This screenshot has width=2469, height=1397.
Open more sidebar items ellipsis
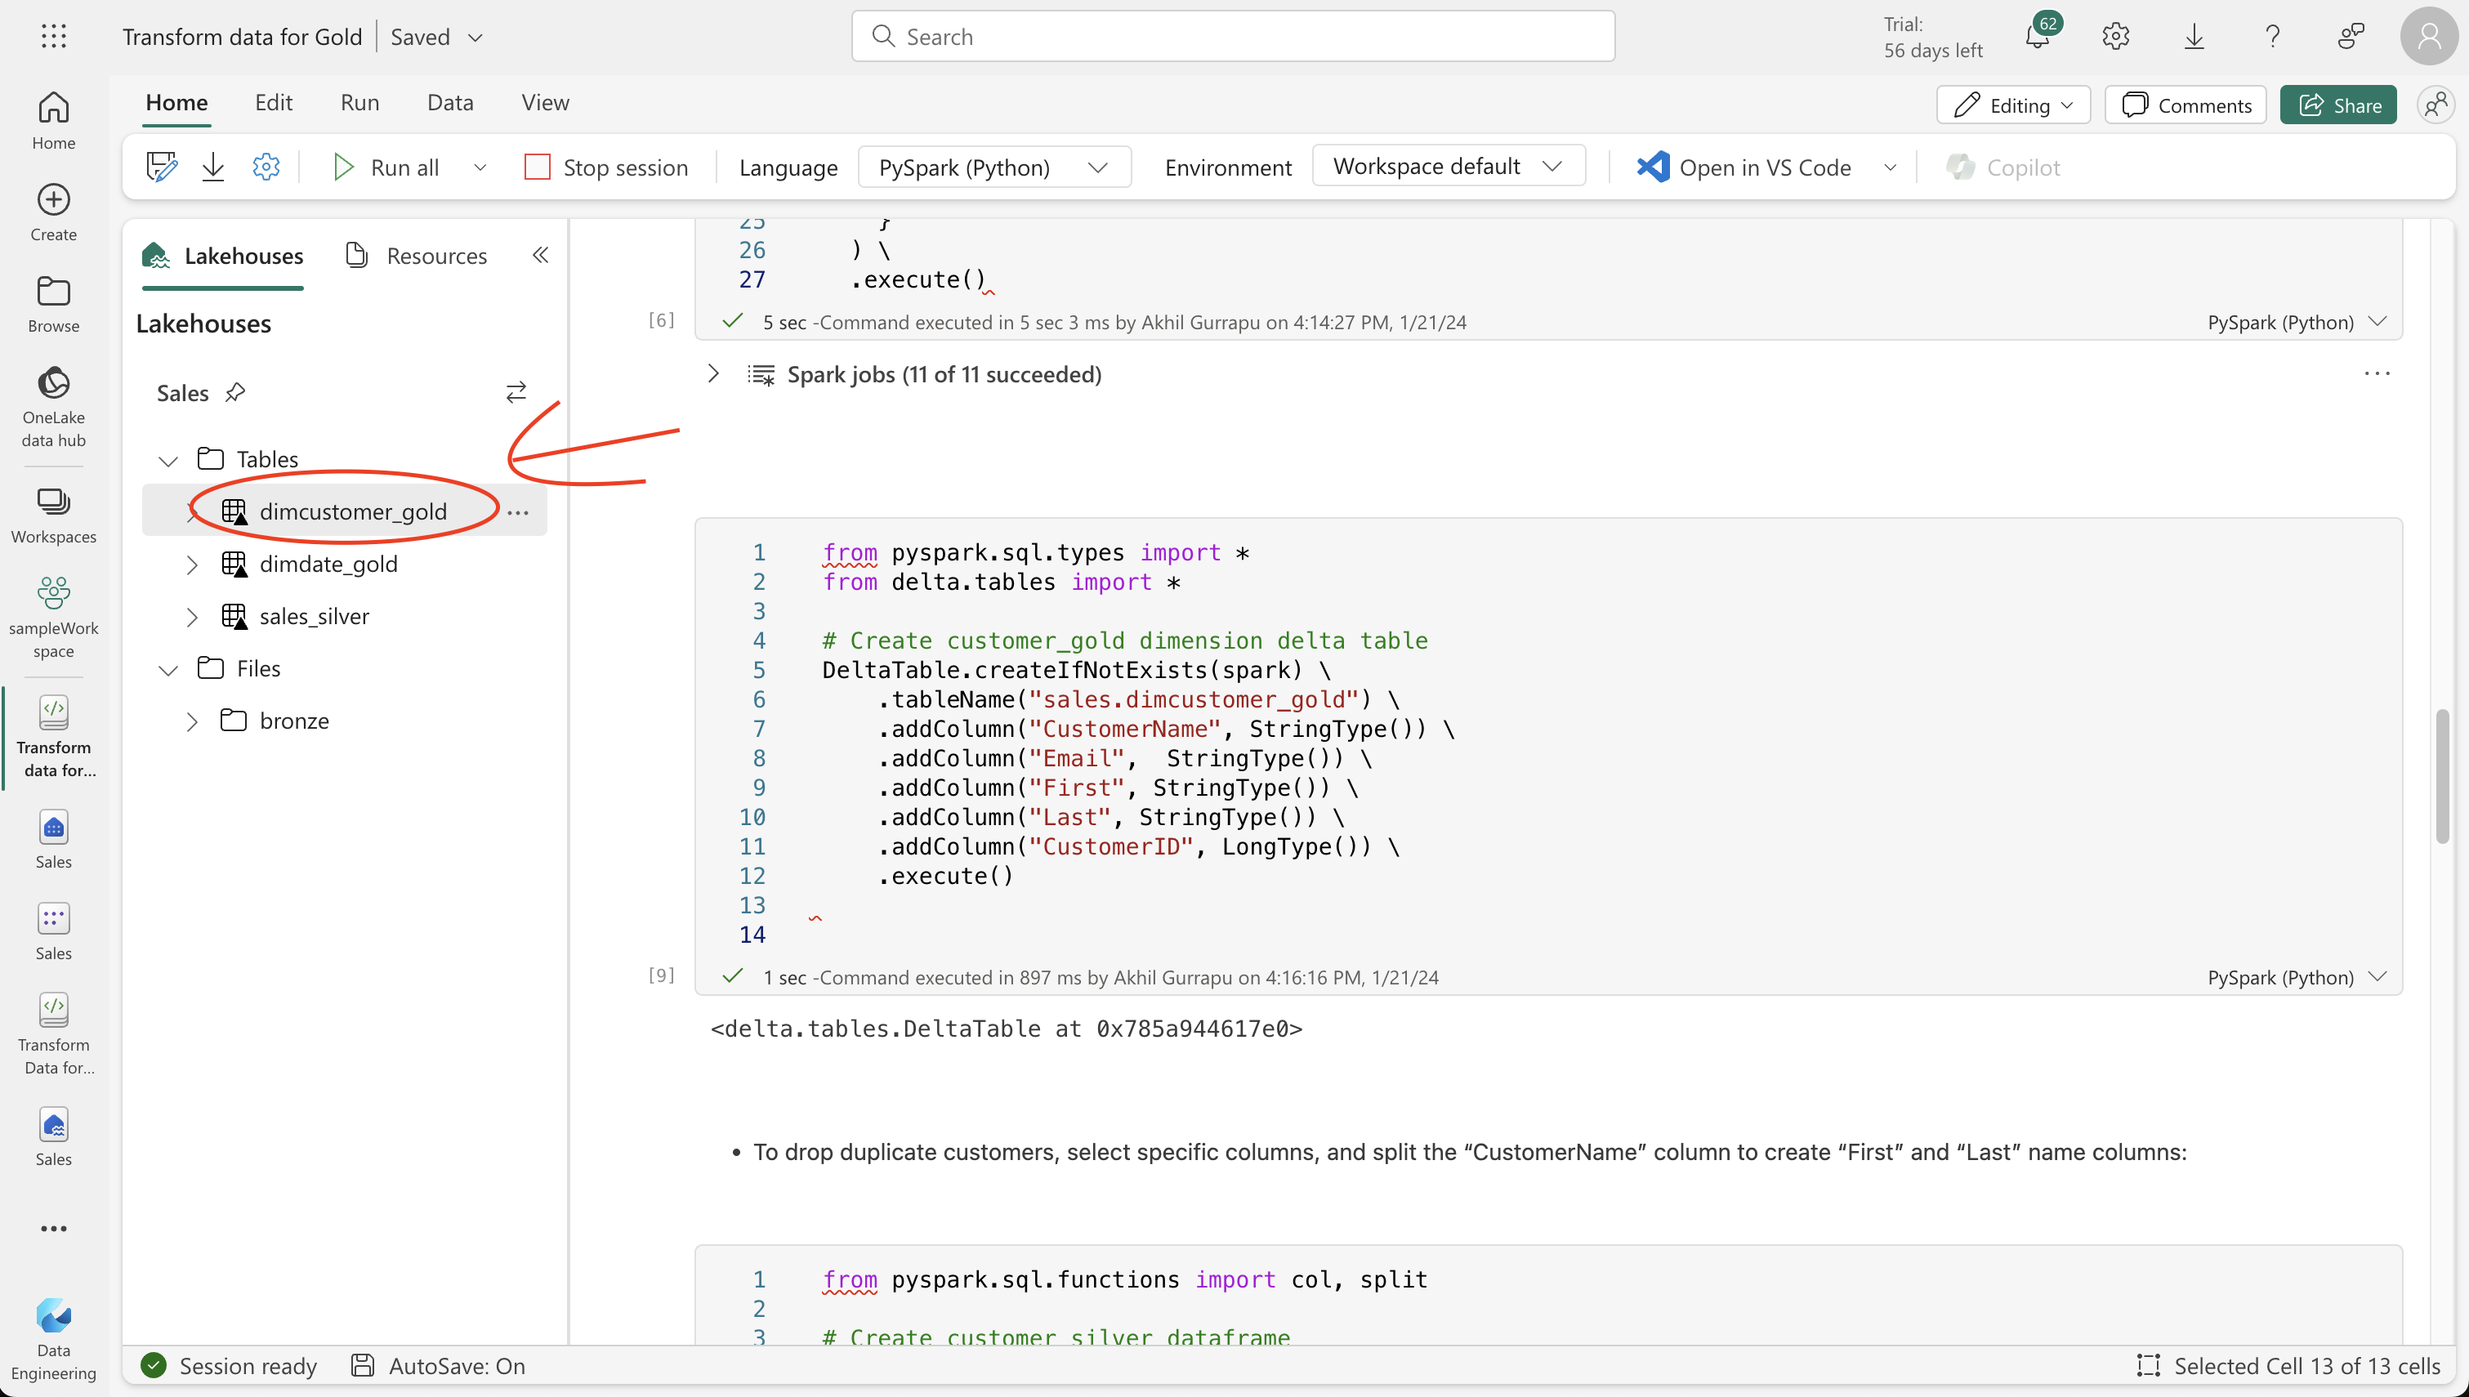click(x=54, y=1228)
